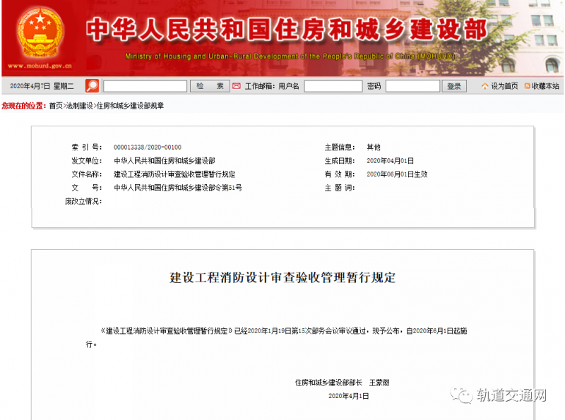Focus the site search text box
The height and width of the screenshot is (420, 565).
click(x=145, y=86)
